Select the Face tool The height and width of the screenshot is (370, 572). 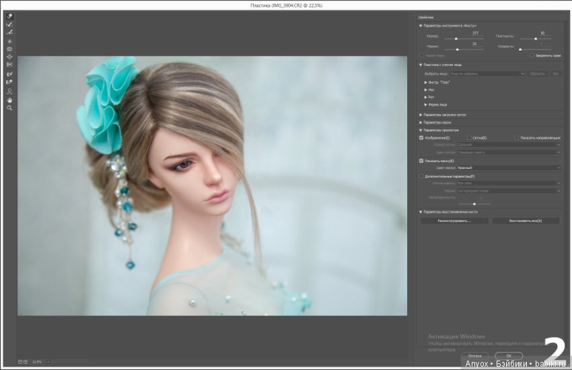pos(9,91)
